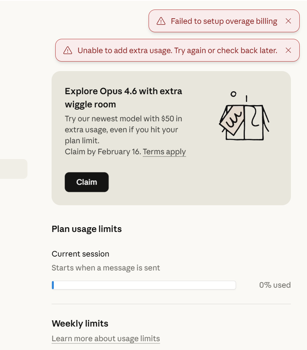This screenshot has width=307, height=350.
Task: Click the Current session usage progress bar
Action: point(144,285)
